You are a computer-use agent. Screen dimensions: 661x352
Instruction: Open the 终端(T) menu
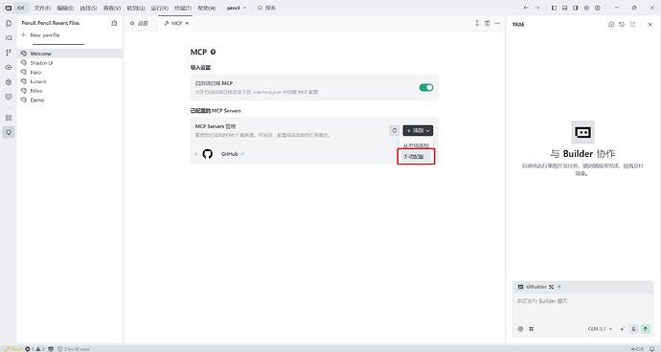tap(183, 8)
